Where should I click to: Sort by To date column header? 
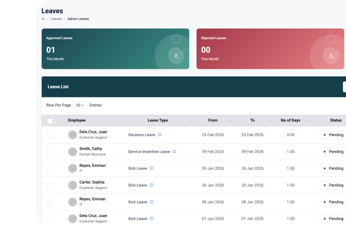[x=252, y=120]
